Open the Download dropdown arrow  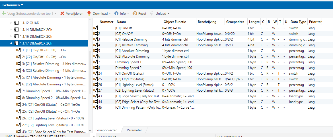[110, 14]
